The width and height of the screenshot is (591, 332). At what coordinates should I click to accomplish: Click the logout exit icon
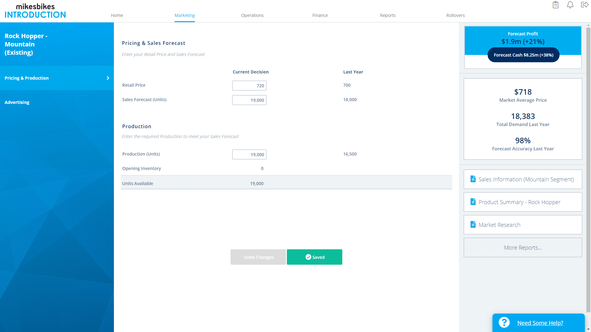584,5
